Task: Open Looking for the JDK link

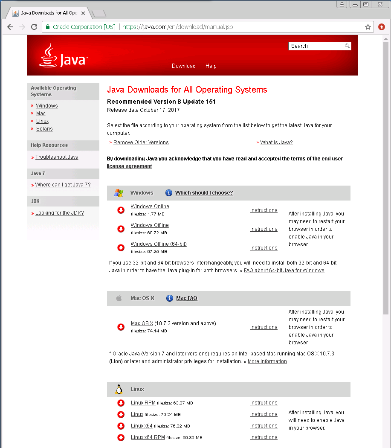Action: pos(59,213)
